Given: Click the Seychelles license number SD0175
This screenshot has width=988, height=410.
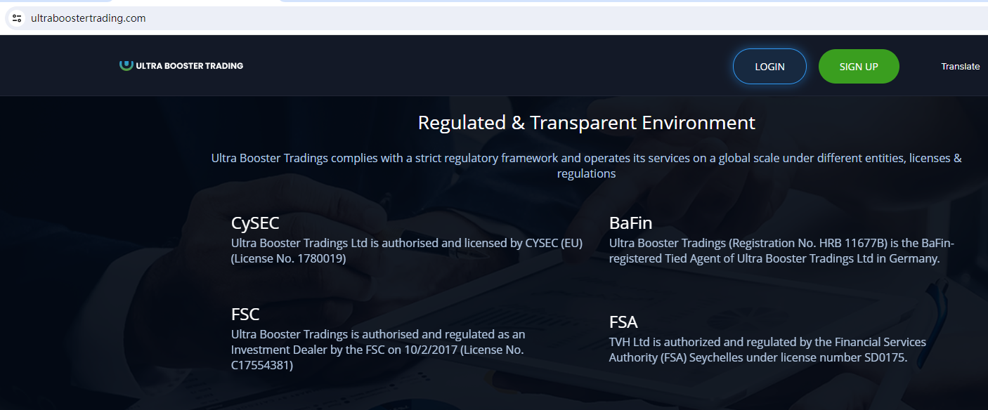Looking at the screenshot, I should (x=885, y=357).
